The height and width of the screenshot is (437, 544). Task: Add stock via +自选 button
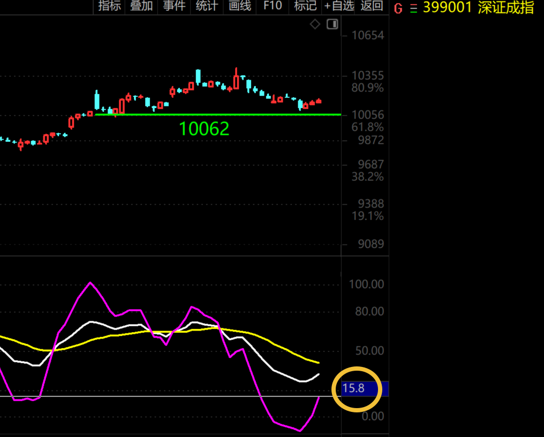(x=338, y=6)
